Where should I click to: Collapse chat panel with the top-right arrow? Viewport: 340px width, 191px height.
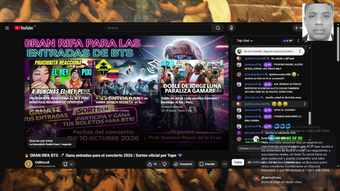coord(306,41)
